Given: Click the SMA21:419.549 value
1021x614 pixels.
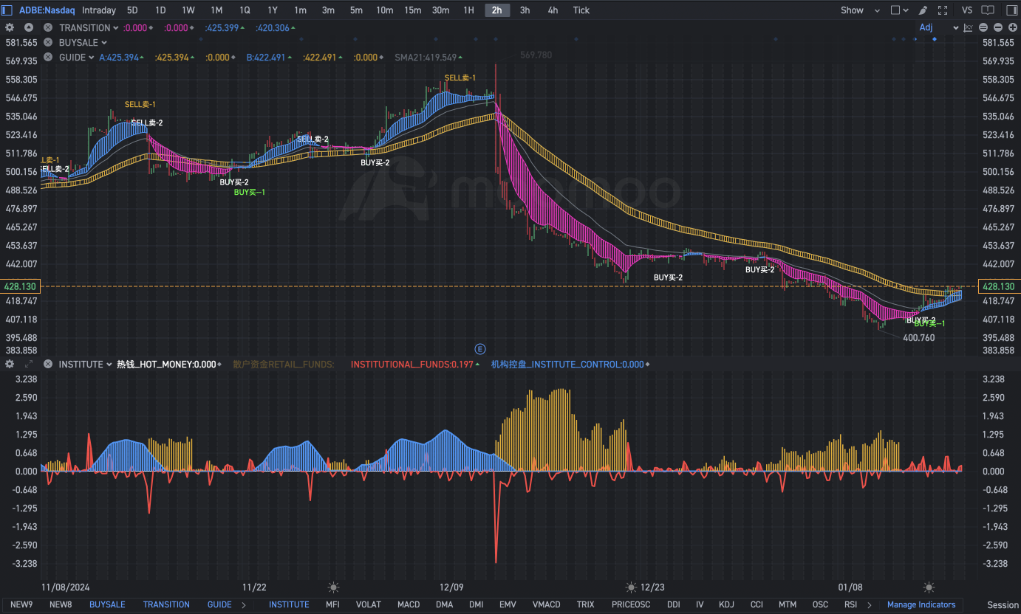Looking at the screenshot, I should coord(426,57).
